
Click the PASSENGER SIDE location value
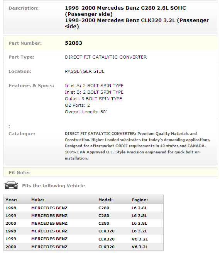point(85,71)
